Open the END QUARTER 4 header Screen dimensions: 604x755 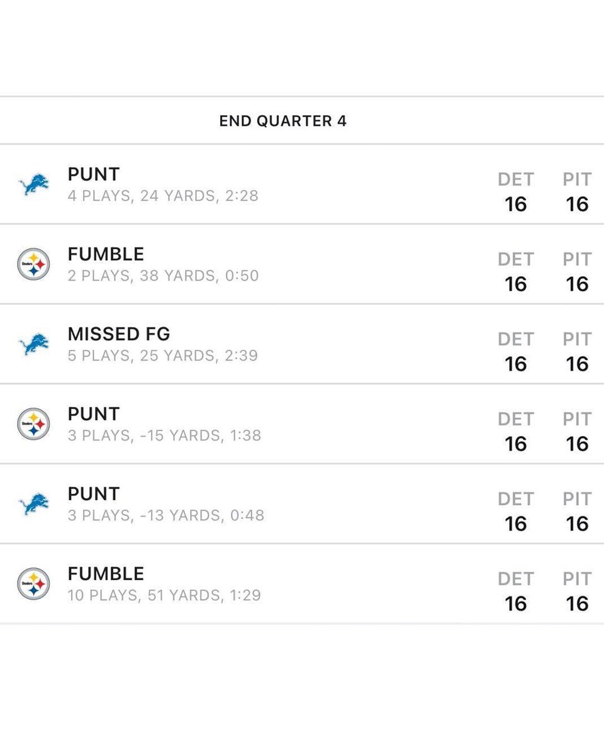click(x=283, y=121)
